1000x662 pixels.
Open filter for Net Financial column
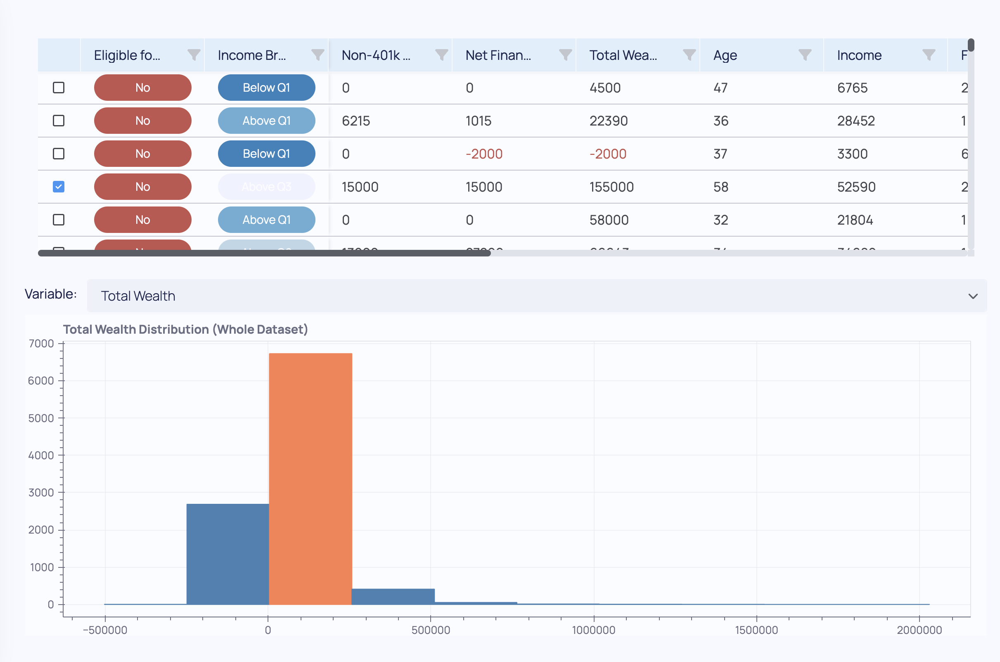(x=565, y=55)
